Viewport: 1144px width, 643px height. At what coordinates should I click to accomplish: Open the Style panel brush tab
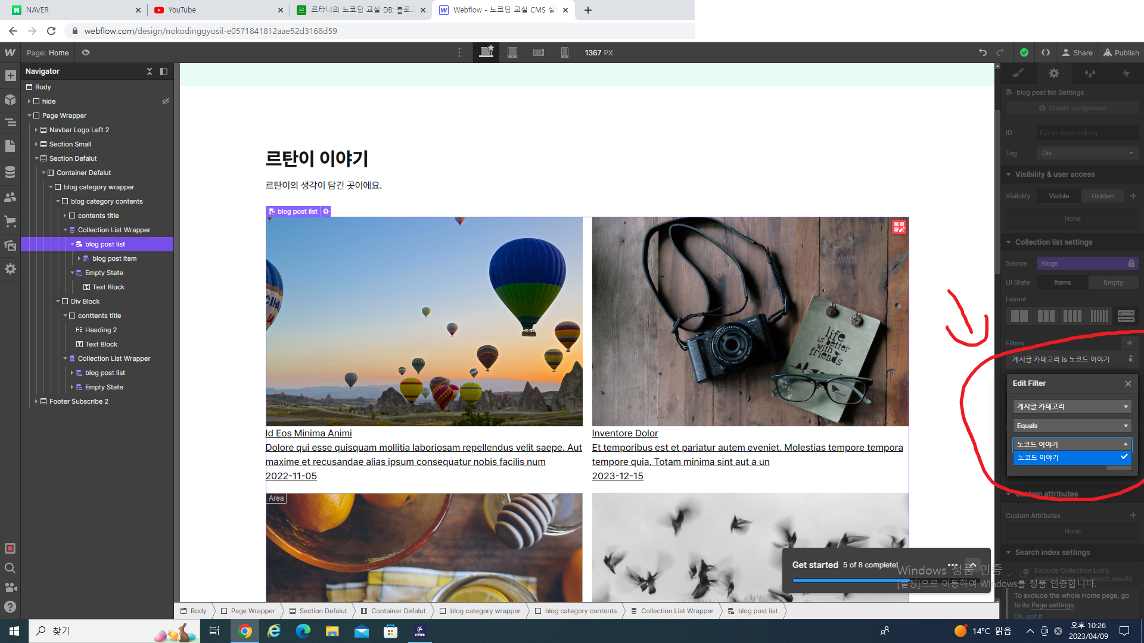pyautogui.click(x=1018, y=73)
